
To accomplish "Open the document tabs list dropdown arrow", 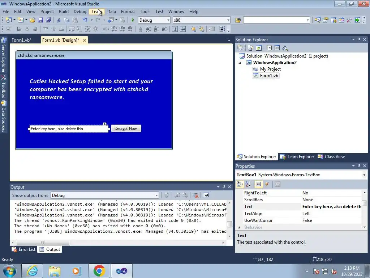I will tap(229, 41).
